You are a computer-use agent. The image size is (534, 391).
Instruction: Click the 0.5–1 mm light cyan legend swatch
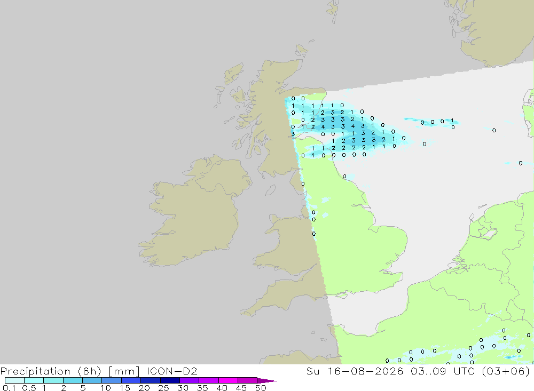point(34,380)
